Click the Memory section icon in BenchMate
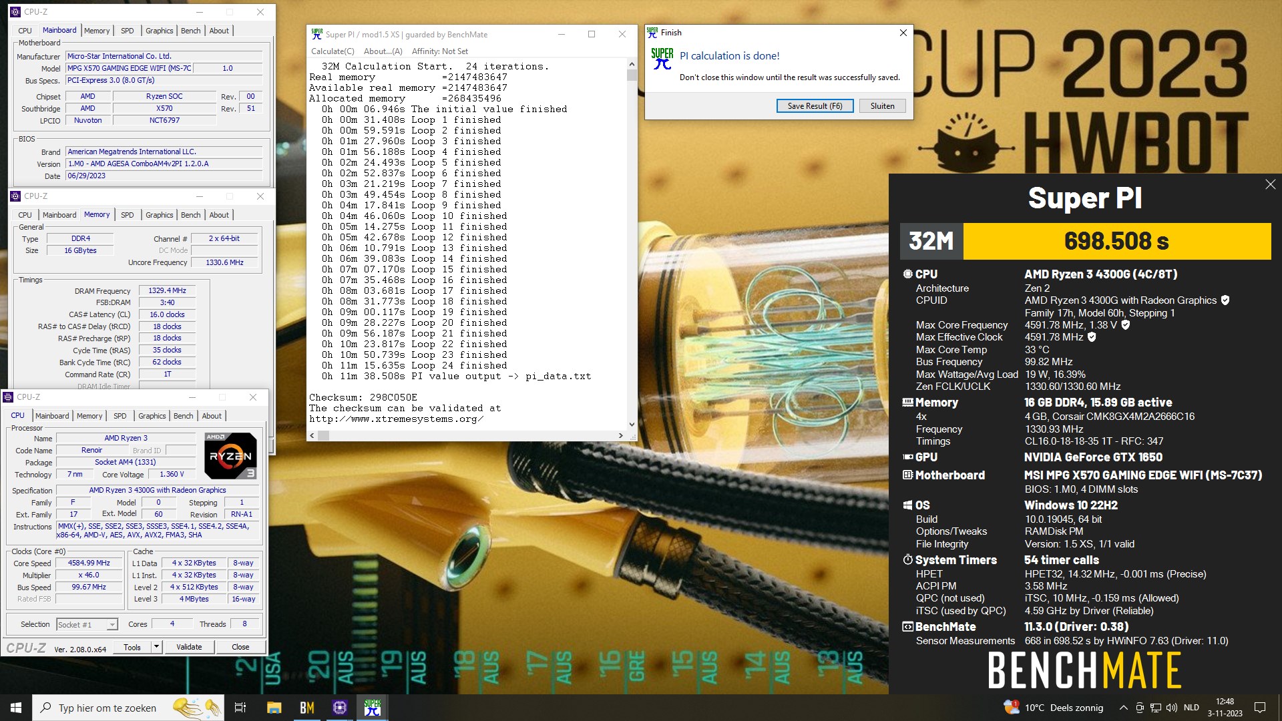 (x=907, y=403)
